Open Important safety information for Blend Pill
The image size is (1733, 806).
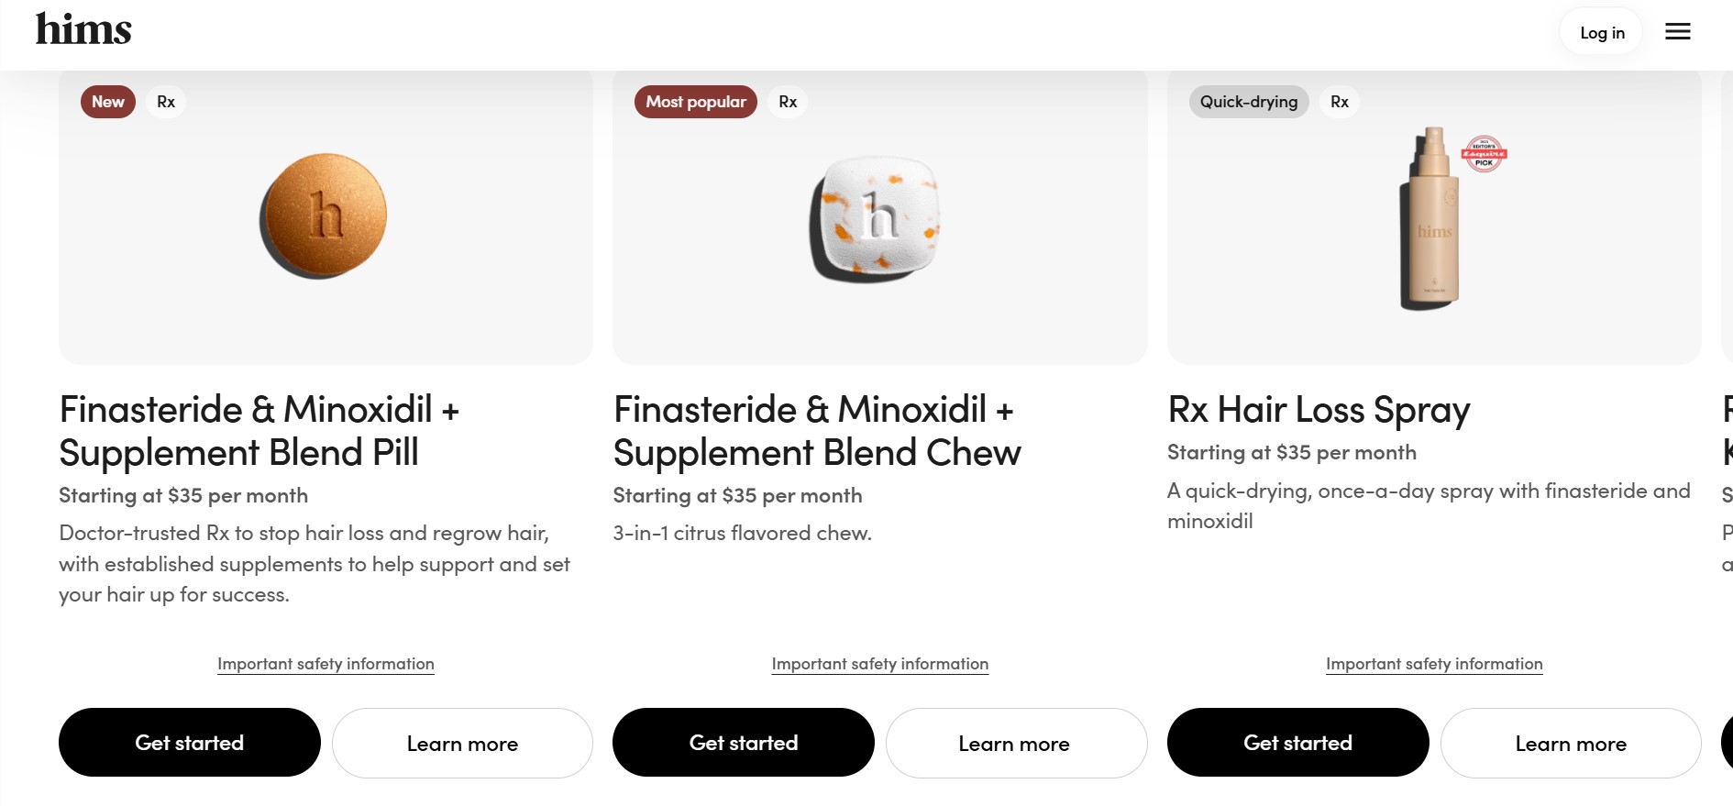tap(326, 664)
